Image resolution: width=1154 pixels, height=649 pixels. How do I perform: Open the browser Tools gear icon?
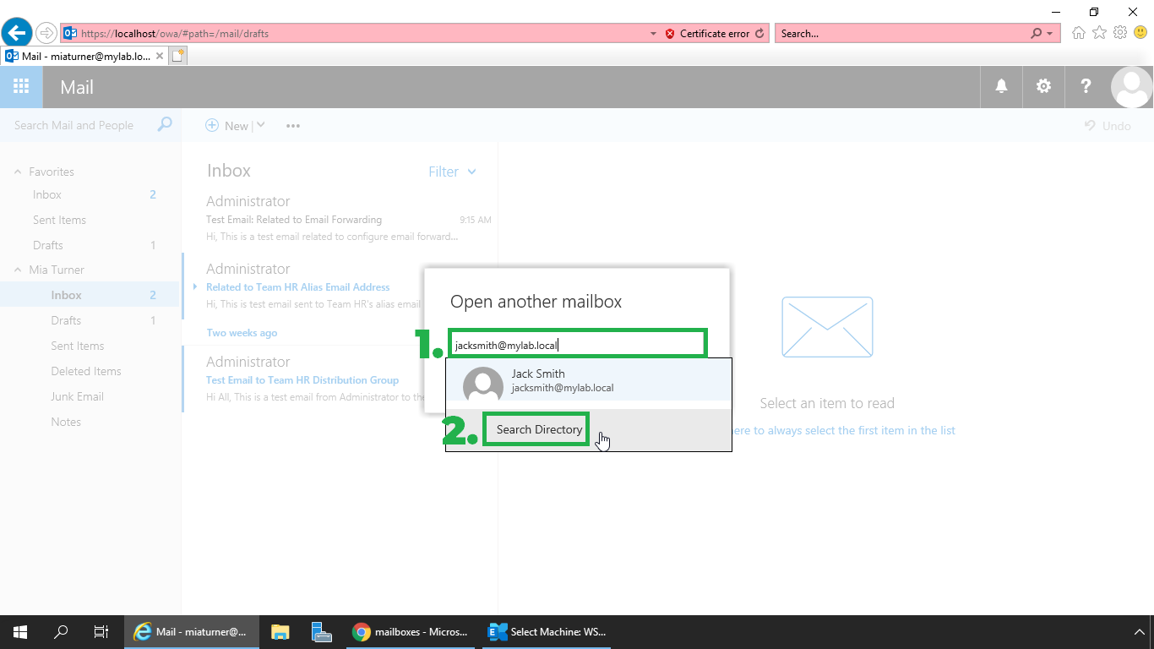[1120, 33]
